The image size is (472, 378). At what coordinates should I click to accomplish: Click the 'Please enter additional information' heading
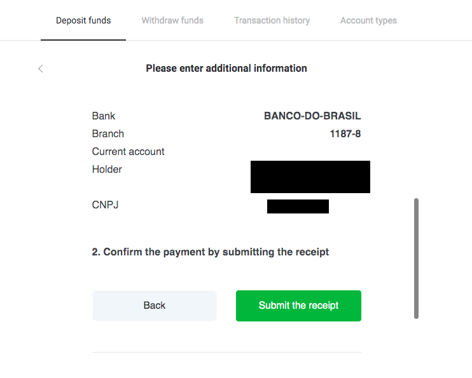pyautogui.click(x=226, y=69)
